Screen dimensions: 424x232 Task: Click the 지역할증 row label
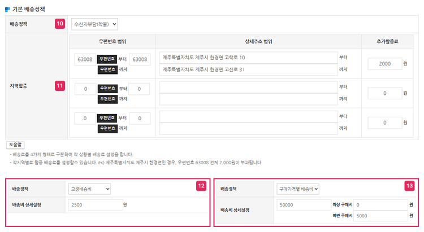(x=19, y=86)
